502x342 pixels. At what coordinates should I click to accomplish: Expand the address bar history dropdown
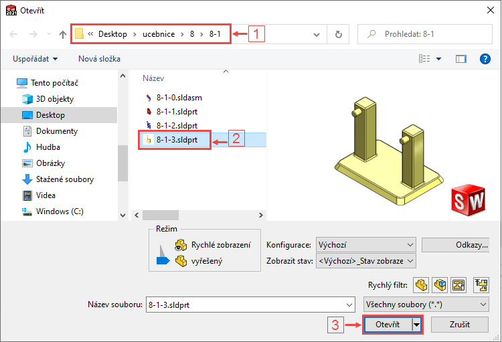click(x=317, y=35)
